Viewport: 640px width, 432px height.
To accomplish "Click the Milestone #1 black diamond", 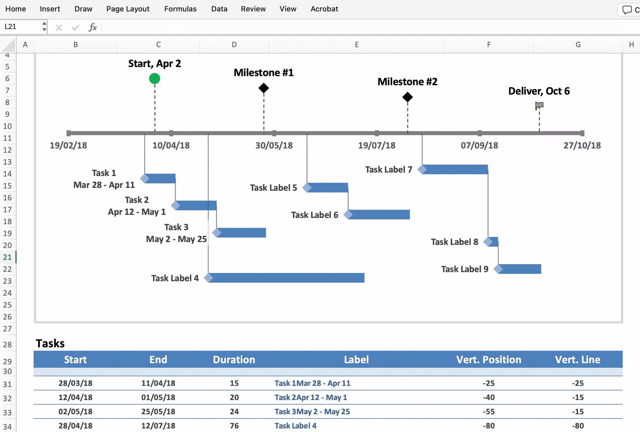I will pos(264,88).
